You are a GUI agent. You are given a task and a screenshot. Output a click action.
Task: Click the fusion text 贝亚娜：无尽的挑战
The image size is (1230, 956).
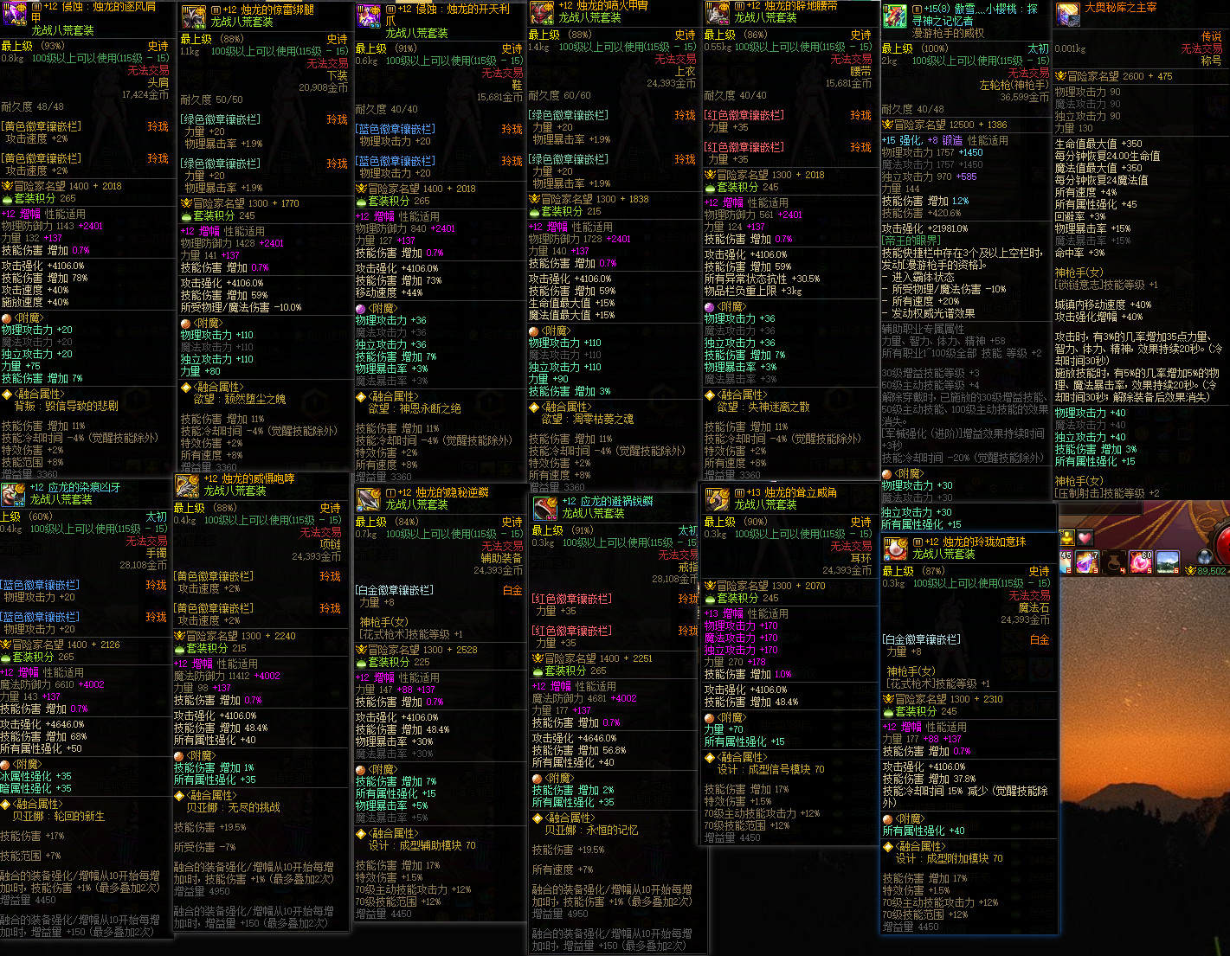point(234,807)
